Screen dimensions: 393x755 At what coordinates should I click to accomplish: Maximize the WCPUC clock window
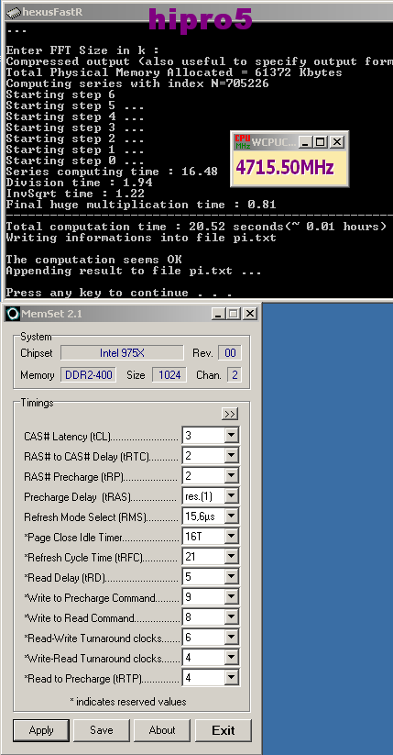(x=320, y=142)
